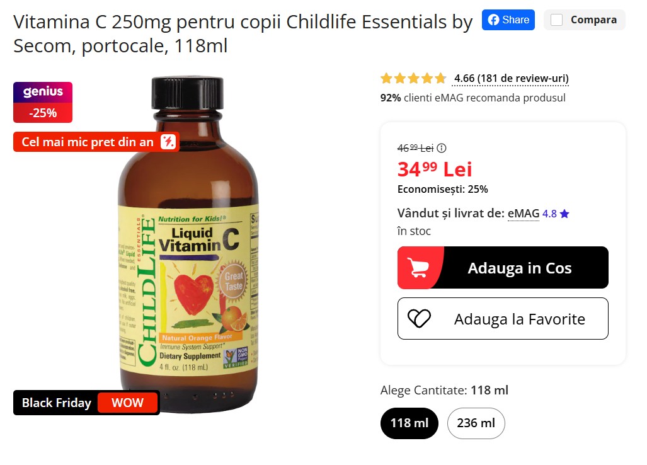Add product with Adauga la Favorite
The height and width of the screenshot is (465, 647).
pyautogui.click(x=503, y=319)
